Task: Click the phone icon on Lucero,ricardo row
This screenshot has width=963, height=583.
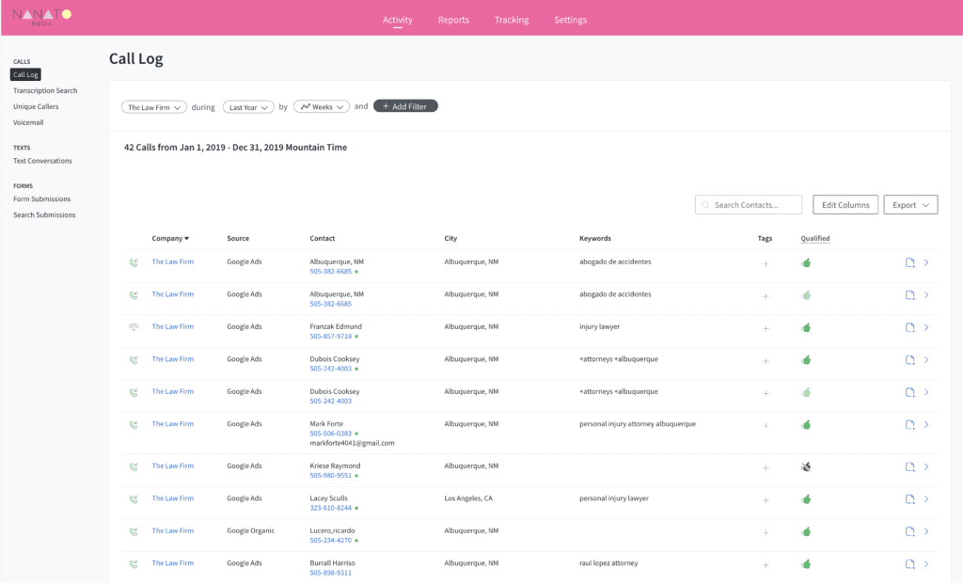Action: [134, 531]
